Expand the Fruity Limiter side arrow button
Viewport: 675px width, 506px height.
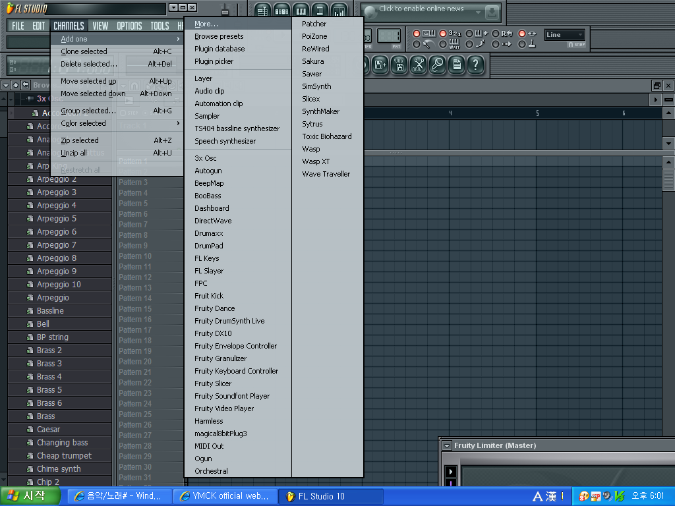tap(451, 472)
